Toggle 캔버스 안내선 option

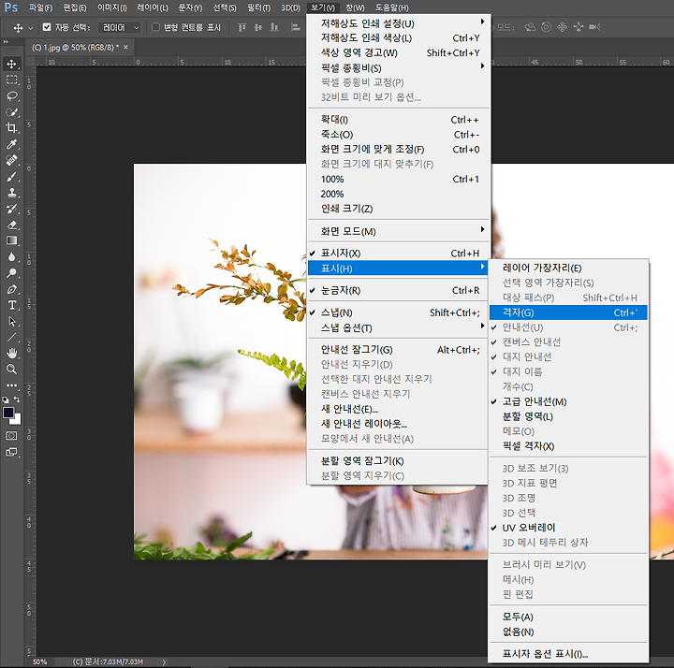(x=568, y=341)
